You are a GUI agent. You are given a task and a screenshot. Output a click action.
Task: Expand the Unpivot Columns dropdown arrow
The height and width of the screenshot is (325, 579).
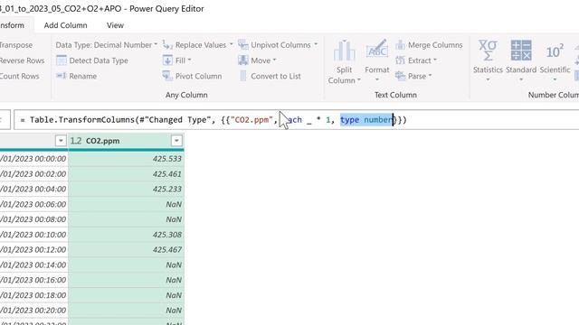[316, 44]
